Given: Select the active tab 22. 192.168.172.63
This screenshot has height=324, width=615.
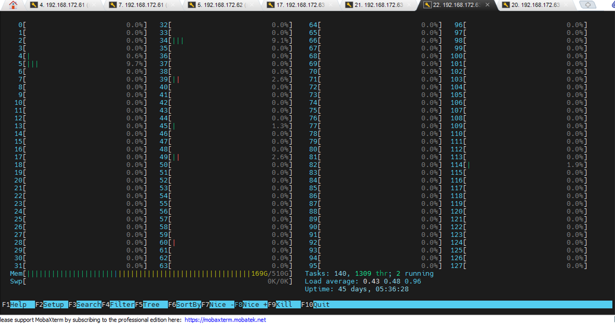Looking at the screenshot, I should pyautogui.click(x=457, y=5).
